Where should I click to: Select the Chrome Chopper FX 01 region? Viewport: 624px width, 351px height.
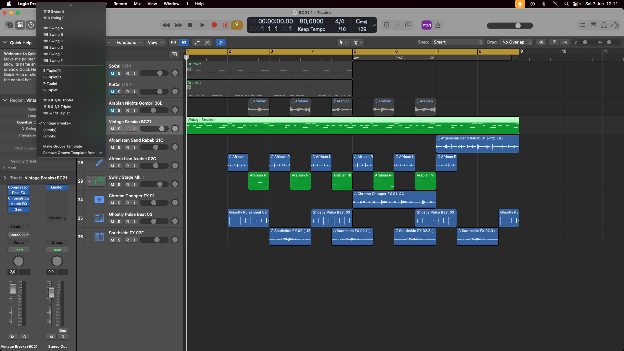click(x=394, y=200)
